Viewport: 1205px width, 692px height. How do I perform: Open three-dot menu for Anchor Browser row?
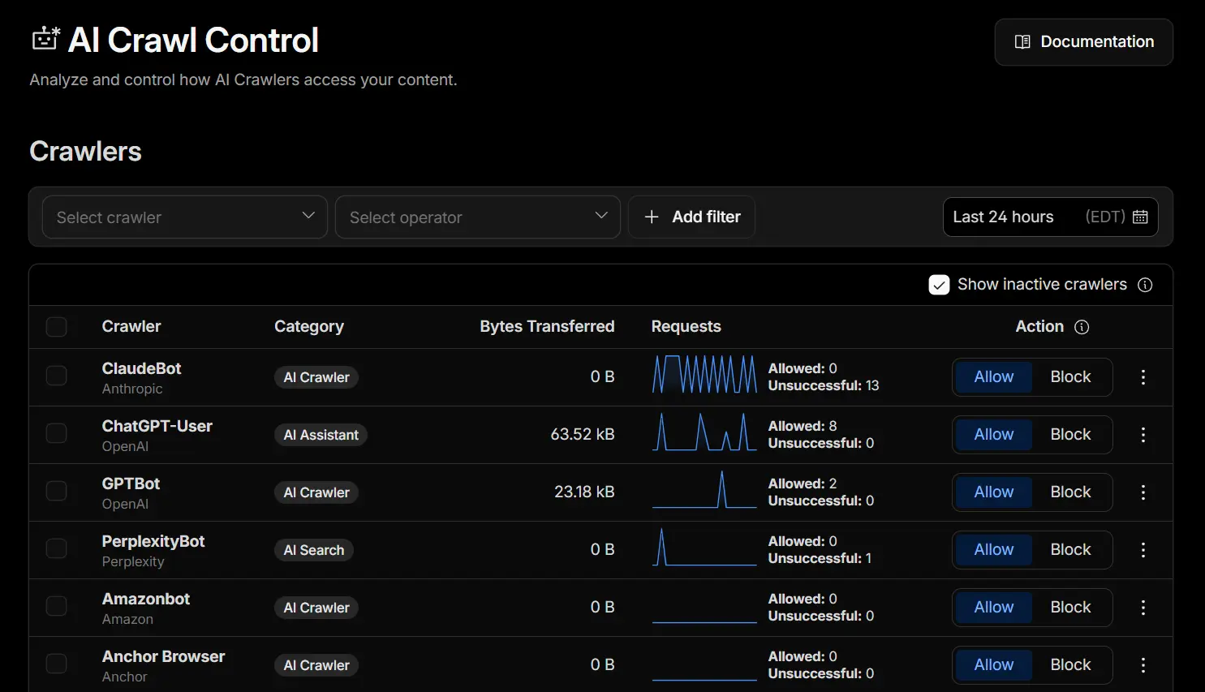click(x=1143, y=665)
